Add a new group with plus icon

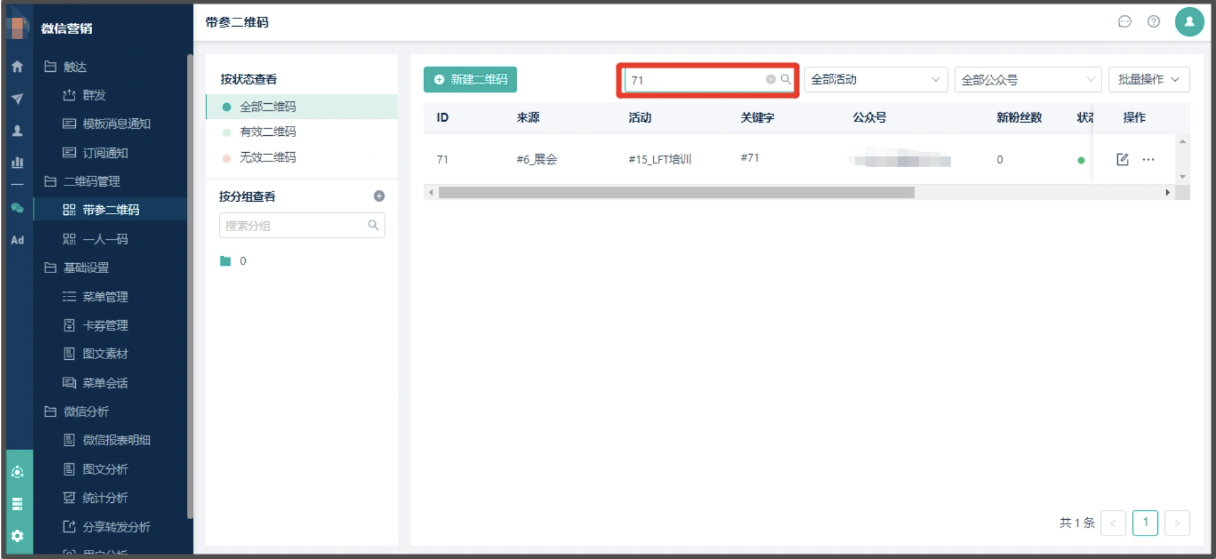point(379,196)
